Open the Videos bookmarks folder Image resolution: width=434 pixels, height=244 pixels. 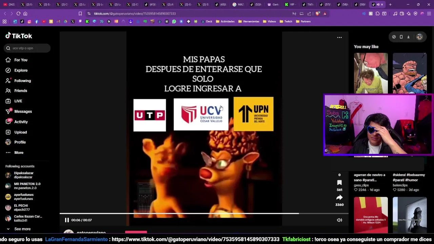click(269, 21)
